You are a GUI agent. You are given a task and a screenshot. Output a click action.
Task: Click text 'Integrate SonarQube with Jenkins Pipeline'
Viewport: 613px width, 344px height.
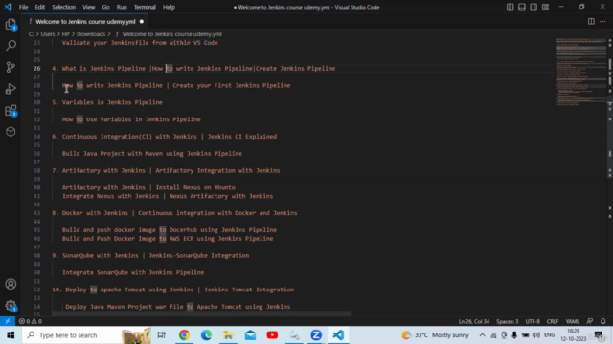point(133,272)
